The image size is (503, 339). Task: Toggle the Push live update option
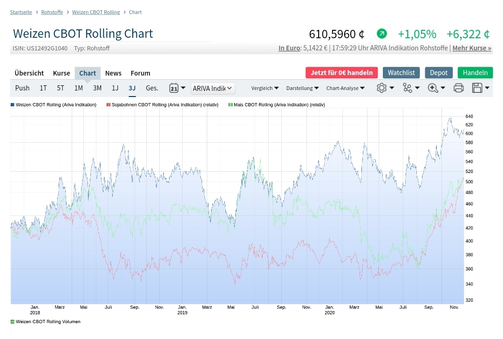pyautogui.click(x=22, y=88)
